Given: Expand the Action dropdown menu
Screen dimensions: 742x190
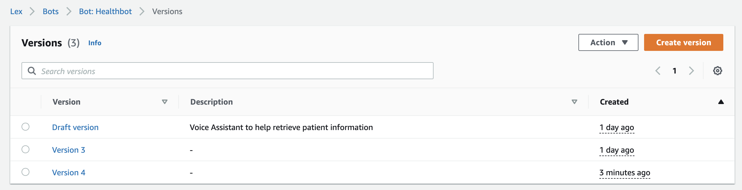Looking at the screenshot, I should 608,43.
